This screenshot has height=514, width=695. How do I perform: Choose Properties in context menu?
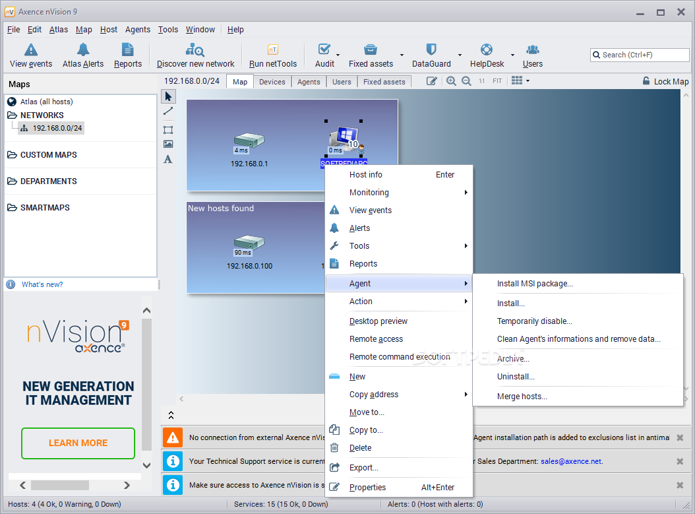pos(400,488)
